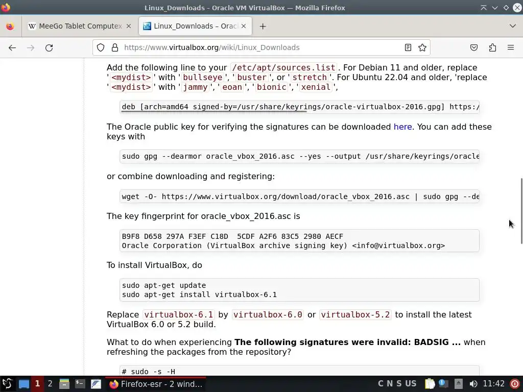This screenshot has width=523, height=392.
Task: Click the 11:42 clock
Action: tap(494, 384)
